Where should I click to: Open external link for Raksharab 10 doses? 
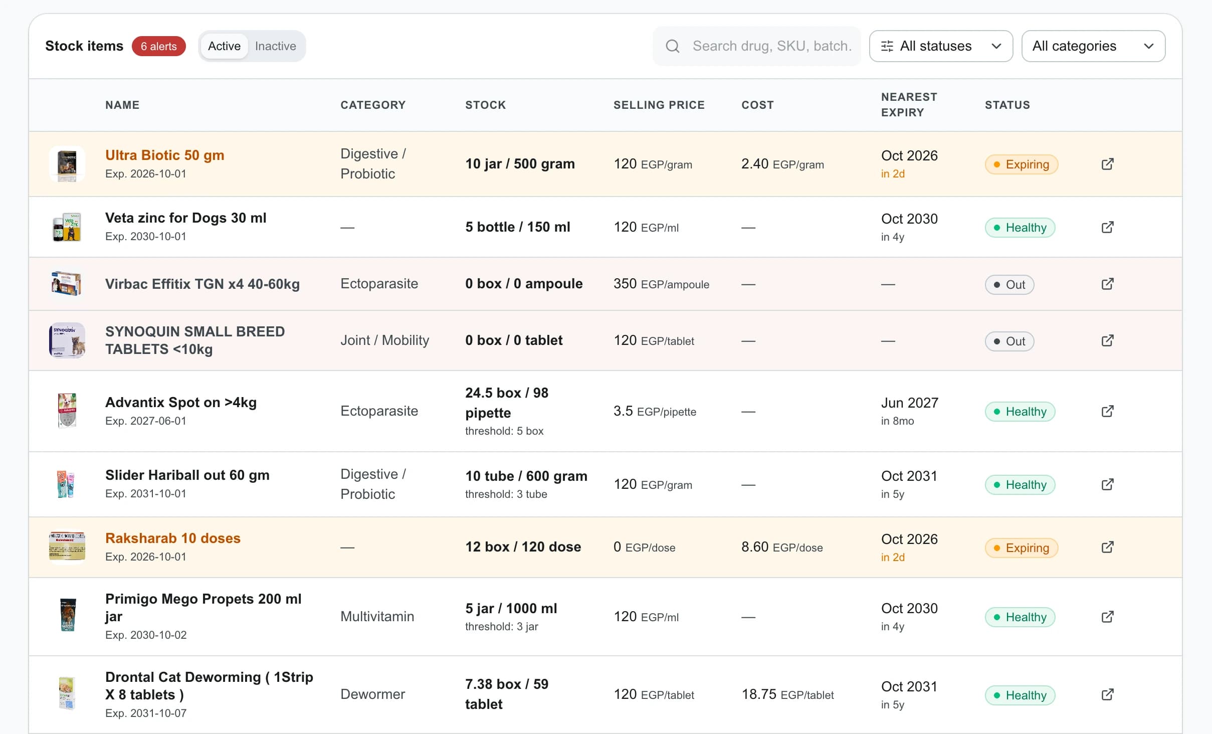(x=1107, y=547)
